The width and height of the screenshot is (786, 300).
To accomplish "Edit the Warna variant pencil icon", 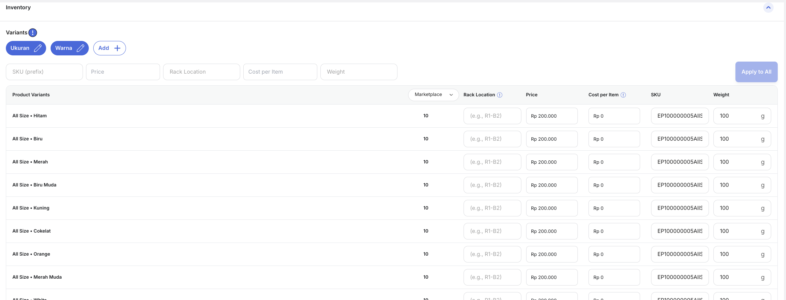I will (x=81, y=48).
